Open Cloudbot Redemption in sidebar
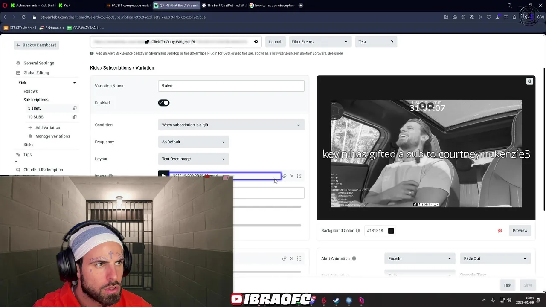 43,170
